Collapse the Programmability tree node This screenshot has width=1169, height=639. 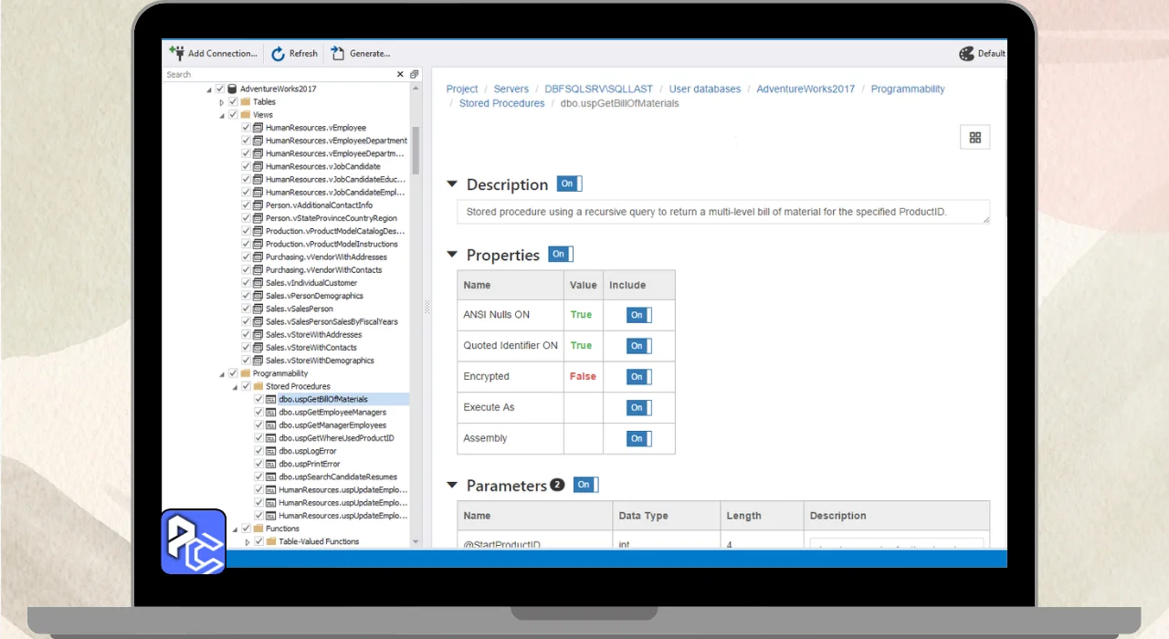tap(222, 373)
